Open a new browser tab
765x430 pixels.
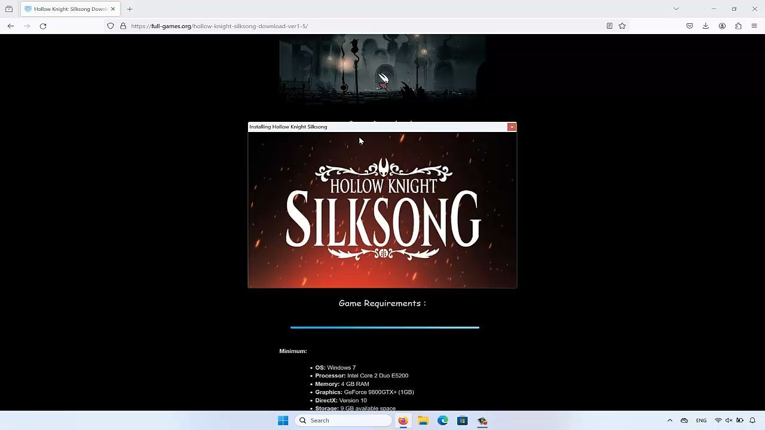[x=130, y=9]
